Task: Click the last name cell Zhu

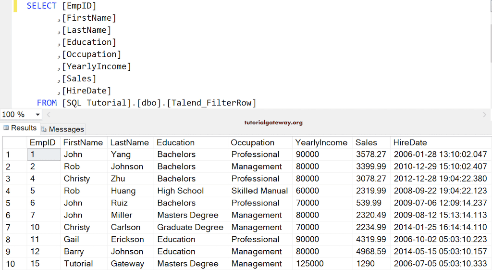Action: [131, 179]
